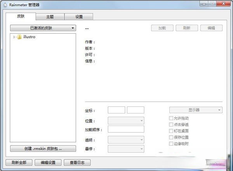Click the illustro folder icon
Image resolution: width=233 pixels, height=171 pixels.
point(20,37)
